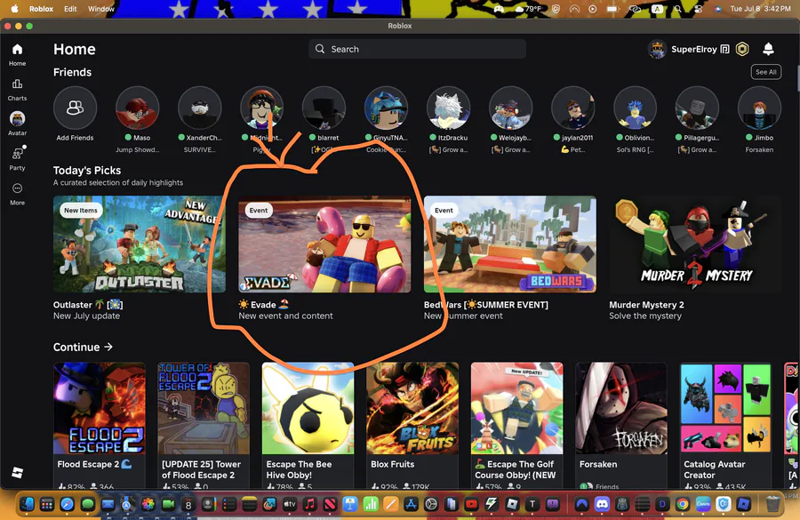Open Escape The Bee Hive Obby card
Screen dimensions: 800x520
coord(308,425)
